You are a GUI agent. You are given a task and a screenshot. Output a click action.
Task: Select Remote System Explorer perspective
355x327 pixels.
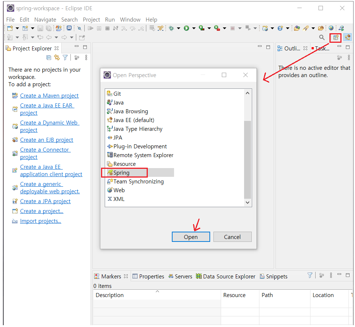coord(140,155)
